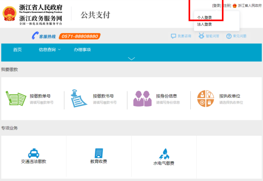This screenshot has width=263, height=181.
Task: Click the 智能问答 robot icon
Action: click(x=201, y=36)
